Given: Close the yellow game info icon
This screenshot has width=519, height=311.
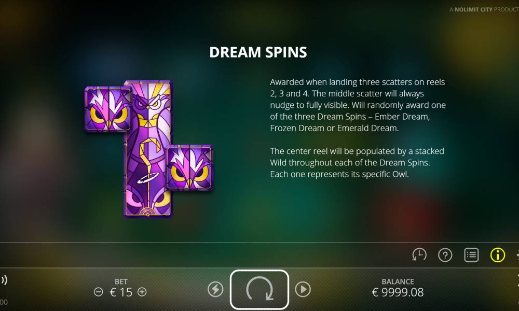Looking at the screenshot, I should point(498,255).
